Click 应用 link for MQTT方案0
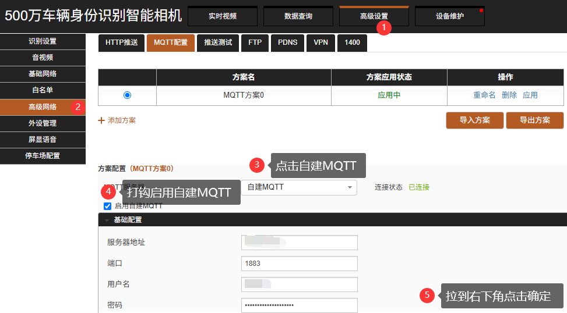 530,95
